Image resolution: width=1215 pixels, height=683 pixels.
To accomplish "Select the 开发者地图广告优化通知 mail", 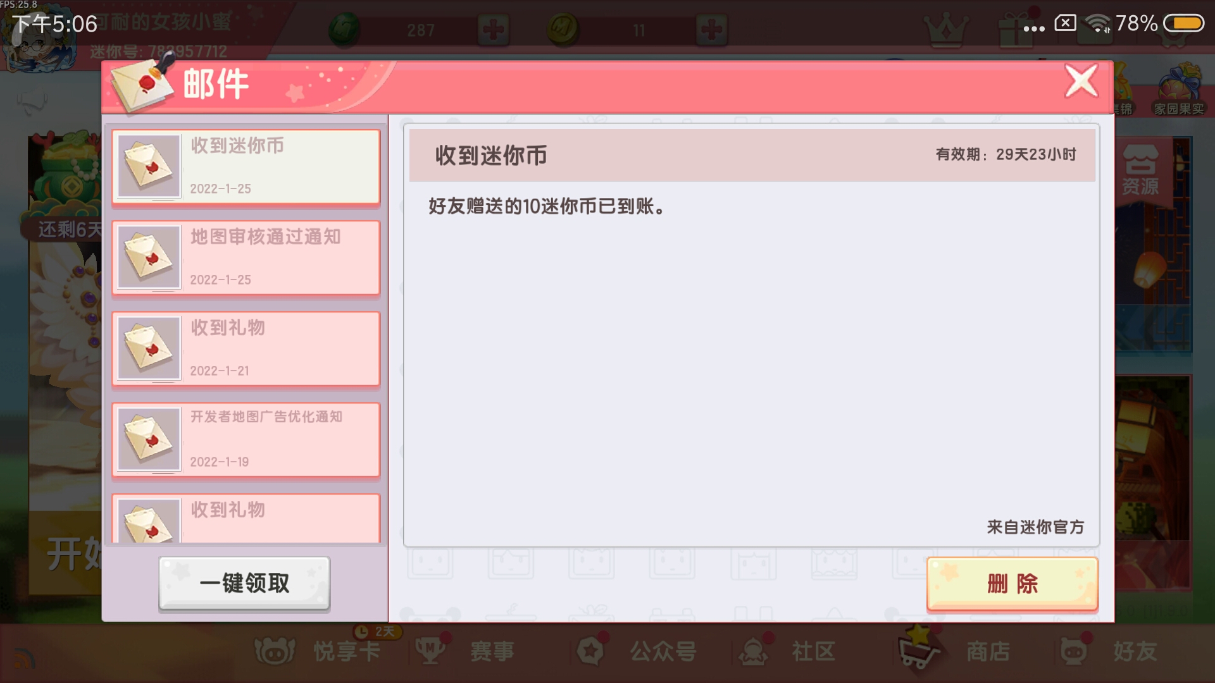I will pos(246,440).
